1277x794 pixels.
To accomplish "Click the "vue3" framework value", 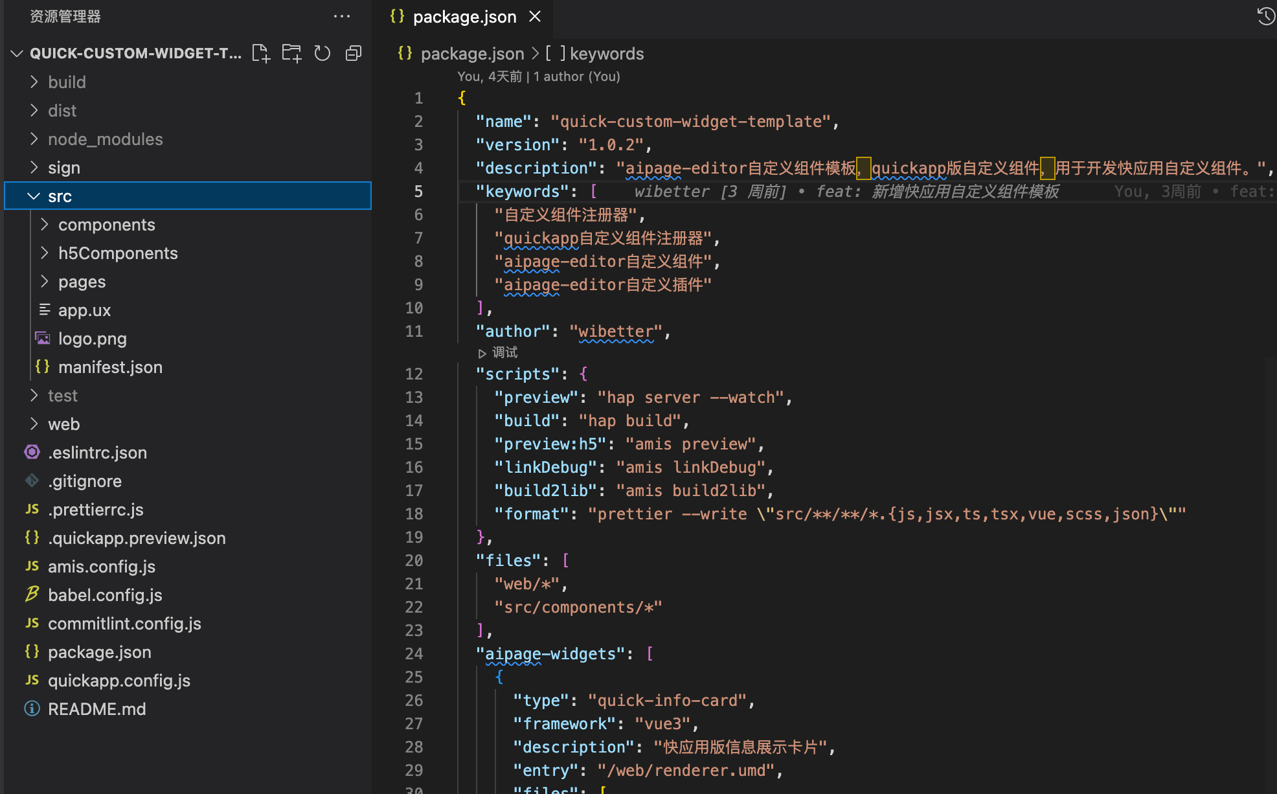I will 663,724.
